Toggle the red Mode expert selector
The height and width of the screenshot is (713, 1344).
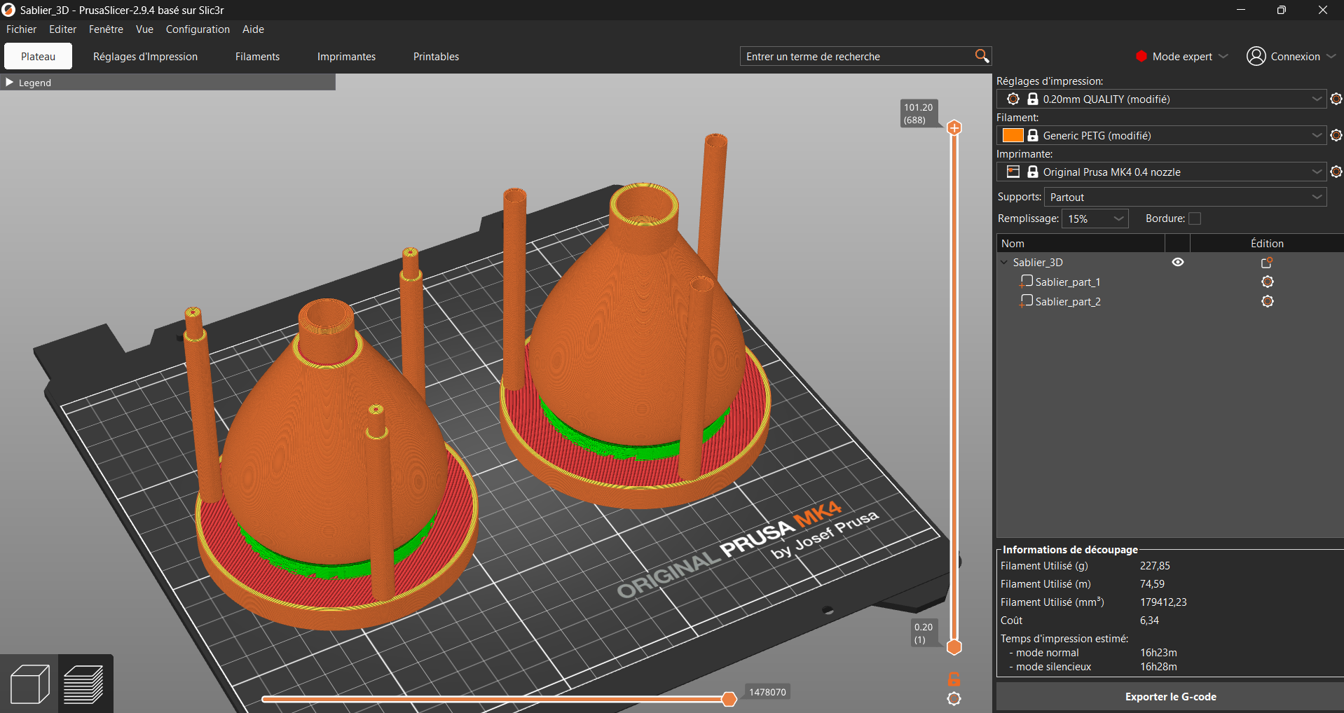(1181, 57)
